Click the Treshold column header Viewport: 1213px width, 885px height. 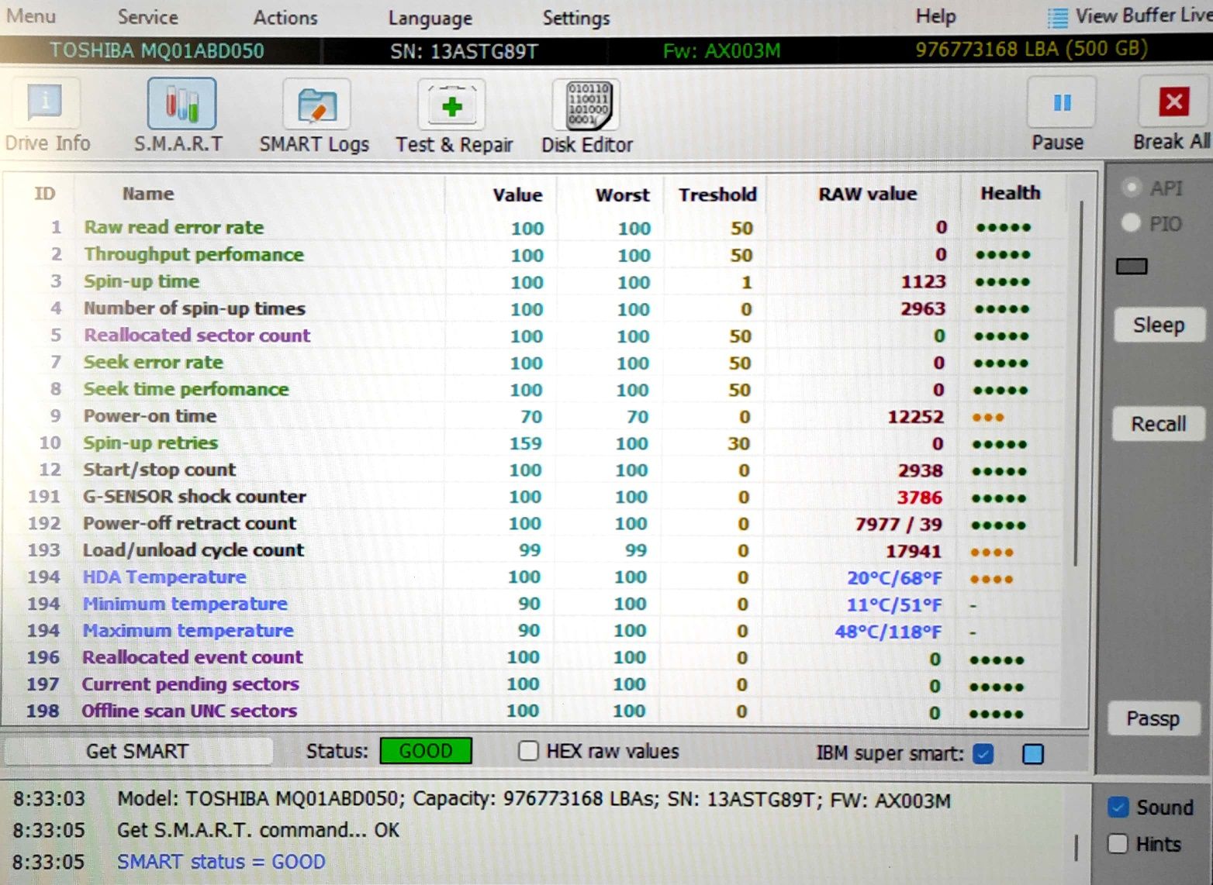tap(717, 195)
